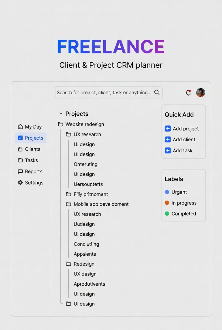The height and width of the screenshot is (330, 222).
Task: Click the In progress label text
Action: pos(184,203)
